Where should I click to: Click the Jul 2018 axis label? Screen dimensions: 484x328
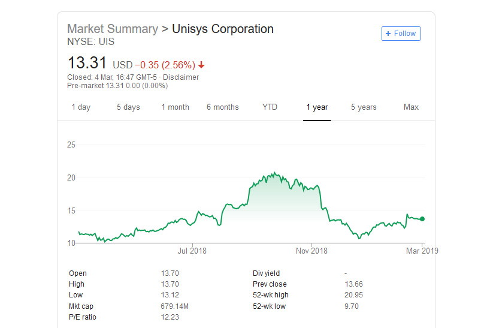(x=192, y=251)
